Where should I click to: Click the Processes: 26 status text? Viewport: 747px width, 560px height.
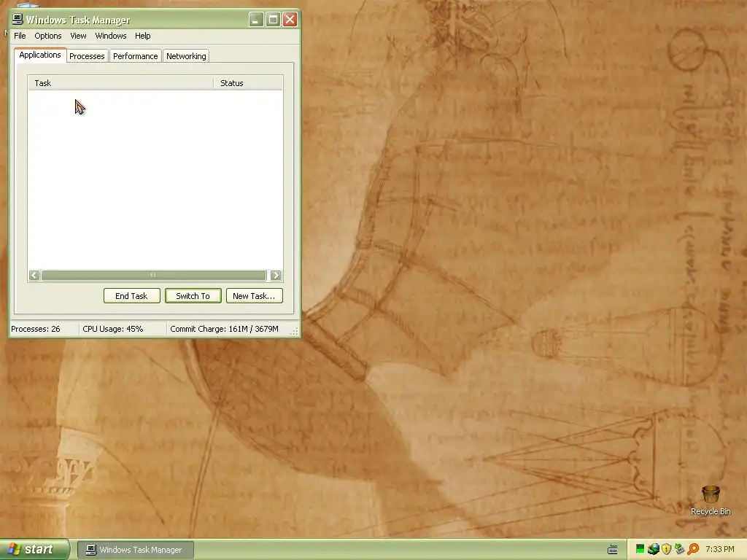coord(36,329)
